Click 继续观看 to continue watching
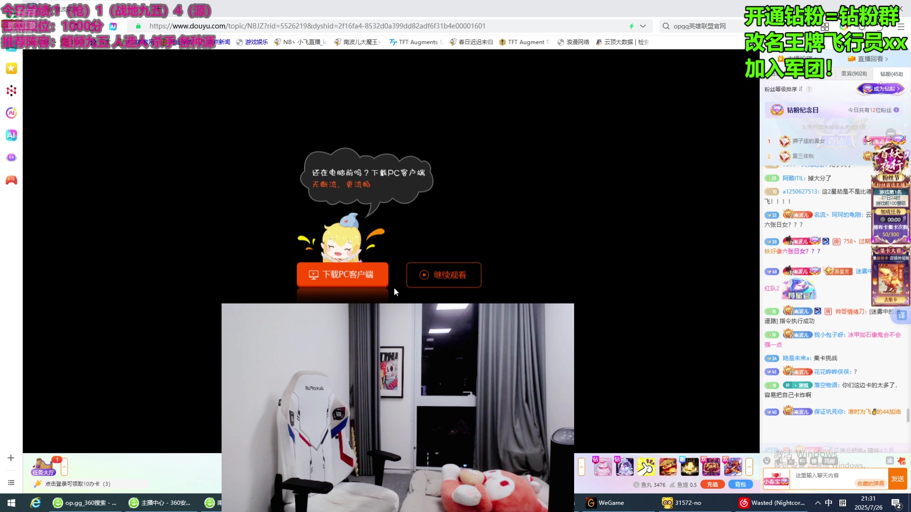 click(x=444, y=275)
